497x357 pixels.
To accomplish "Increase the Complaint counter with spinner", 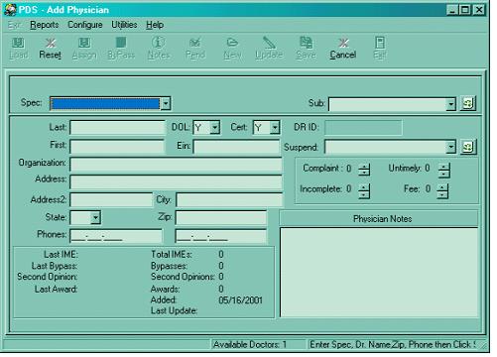I will (364, 167).
